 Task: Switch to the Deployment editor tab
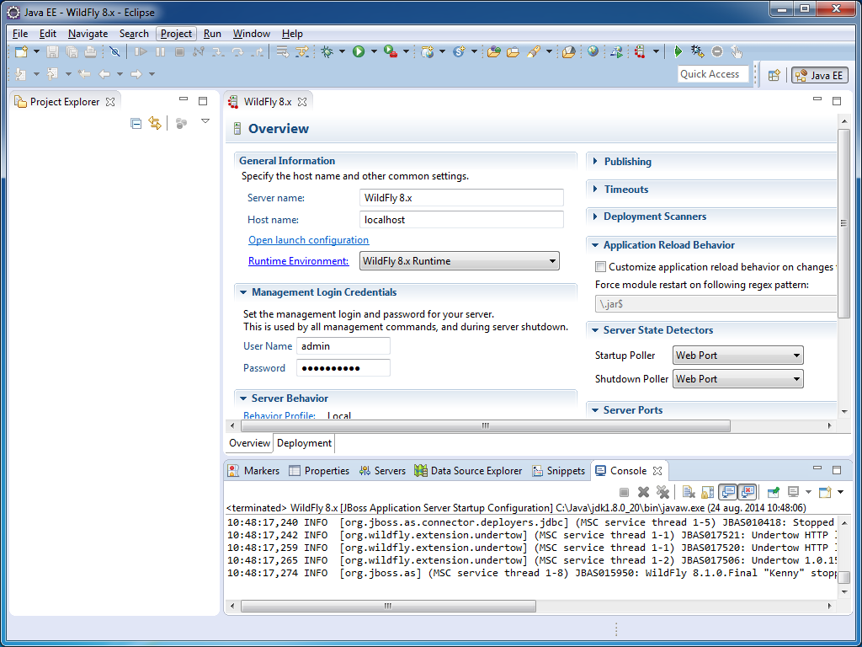[x=304, y=443]
